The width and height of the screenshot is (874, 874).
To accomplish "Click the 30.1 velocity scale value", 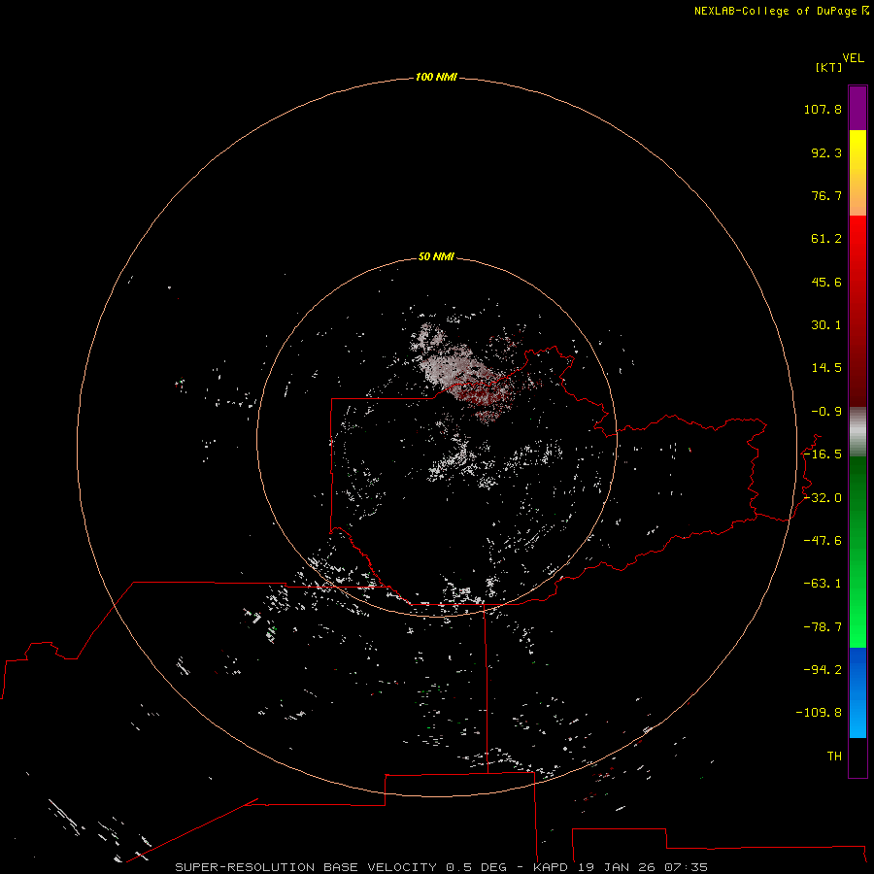I will pyautogui.click(x=826, y=325).
